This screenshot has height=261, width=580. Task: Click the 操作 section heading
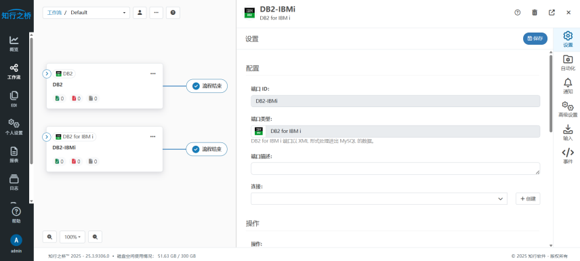tap(253, 224)
